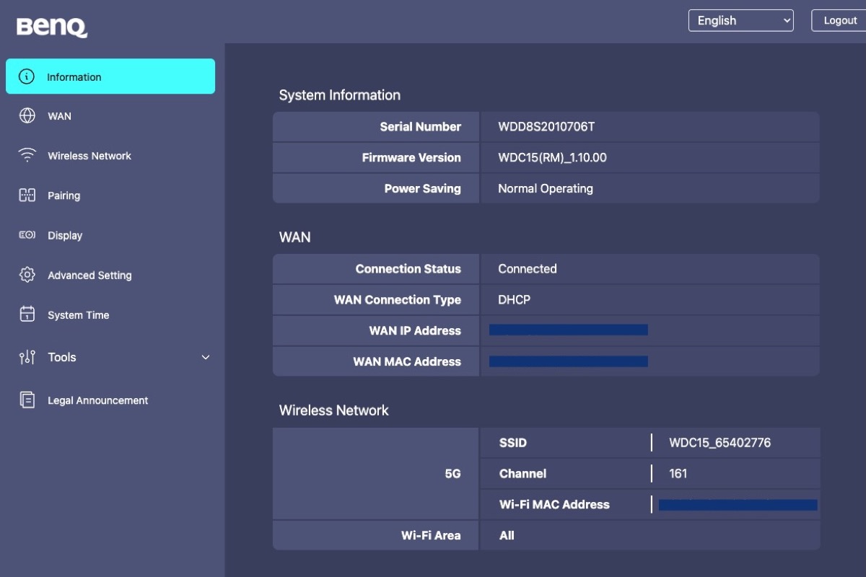Image resolution: width=866 pixels, height=577 pixels.
Task: Click the Wireless Network Wi-Fi icon
Action: coord(27,156)
